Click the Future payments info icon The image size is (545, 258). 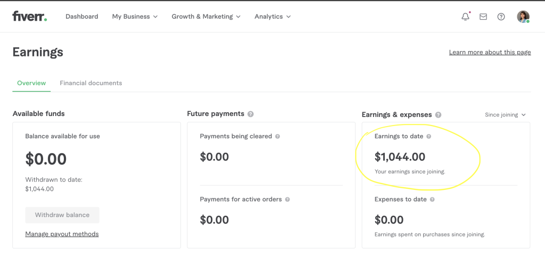[x=251, y=114]
